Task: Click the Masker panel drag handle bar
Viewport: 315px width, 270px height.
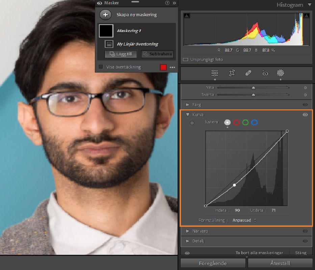Action: 135,2
